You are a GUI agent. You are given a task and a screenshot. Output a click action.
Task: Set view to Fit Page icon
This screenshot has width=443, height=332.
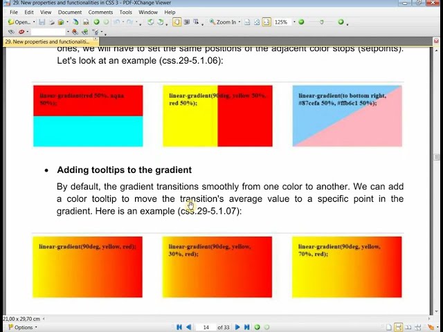(257, 22)
